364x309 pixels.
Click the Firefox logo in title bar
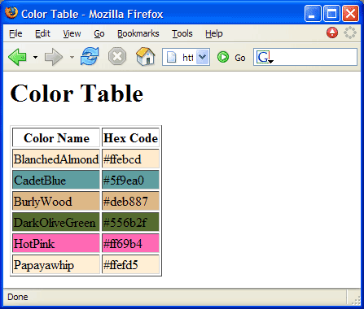[x=11, y=13]
